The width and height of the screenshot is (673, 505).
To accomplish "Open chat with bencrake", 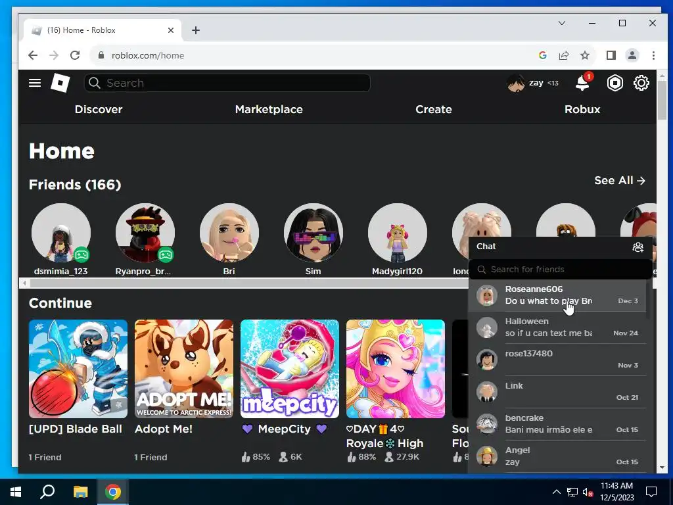I will coord(557,424).
